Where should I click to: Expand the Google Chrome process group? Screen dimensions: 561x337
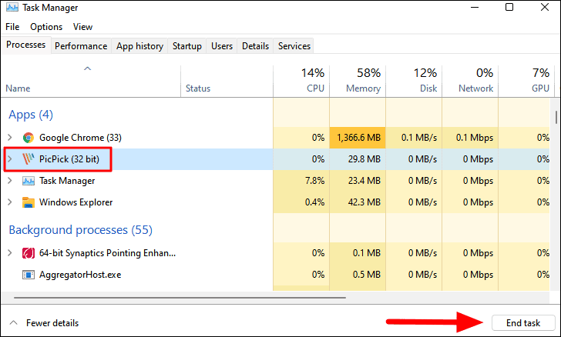[10, 138]
